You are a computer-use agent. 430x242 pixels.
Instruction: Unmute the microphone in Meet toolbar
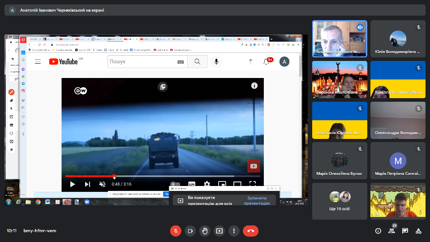tap(176, 231)
